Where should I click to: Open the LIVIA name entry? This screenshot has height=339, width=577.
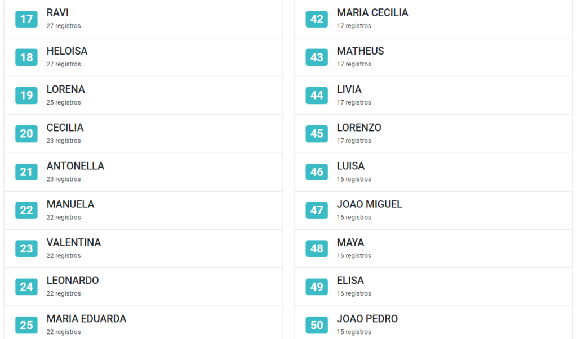click(433, 96)
